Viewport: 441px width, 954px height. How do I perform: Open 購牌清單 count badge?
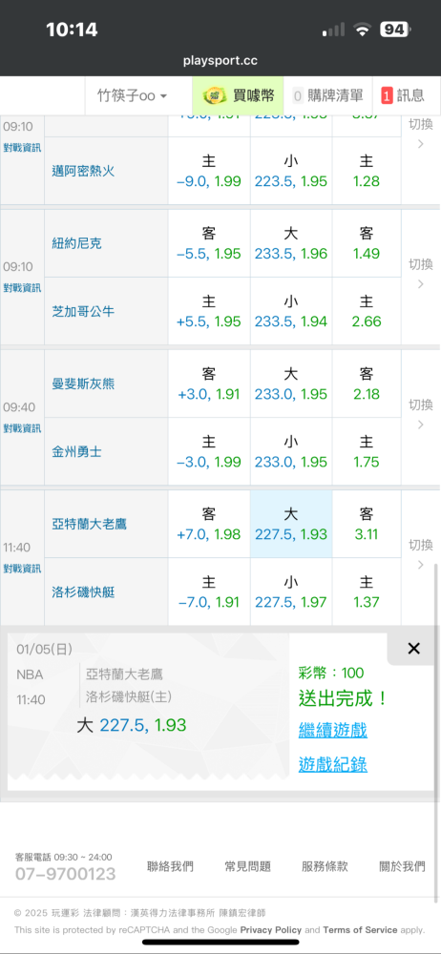(x=298, y=95)
